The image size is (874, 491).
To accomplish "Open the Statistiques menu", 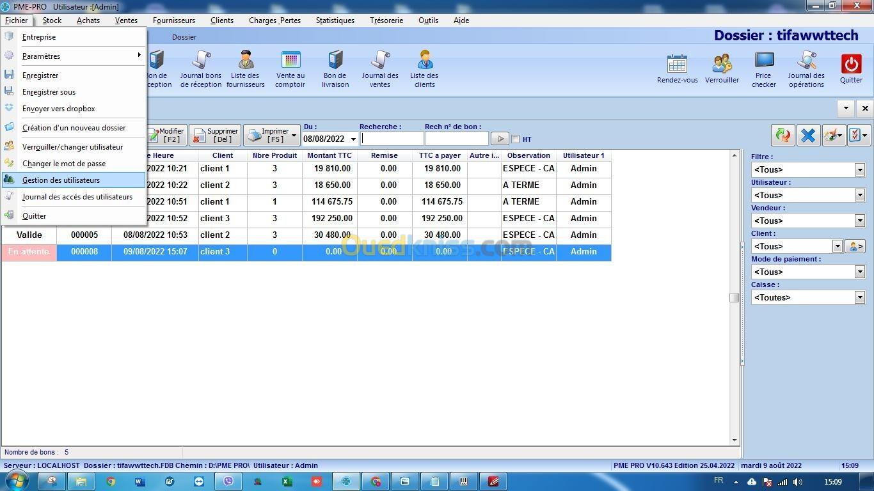I will click(x=335, y=20).
